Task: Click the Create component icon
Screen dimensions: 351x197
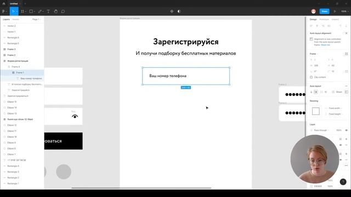Action: coord(172,11)
